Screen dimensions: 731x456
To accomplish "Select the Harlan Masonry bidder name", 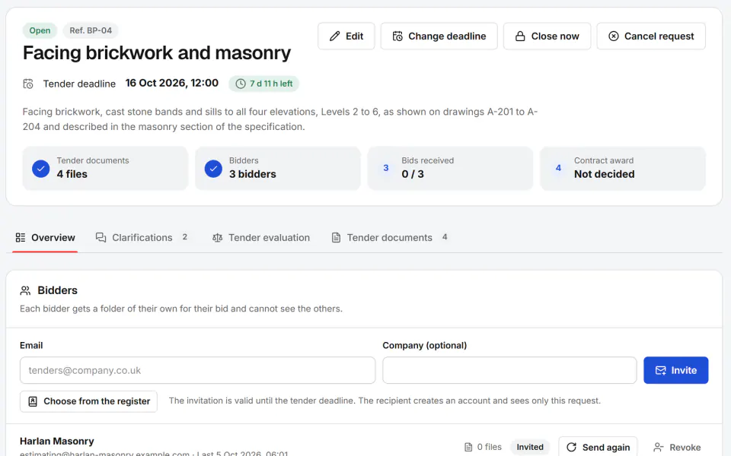I will pyautogui.click(x=57, y=441).
